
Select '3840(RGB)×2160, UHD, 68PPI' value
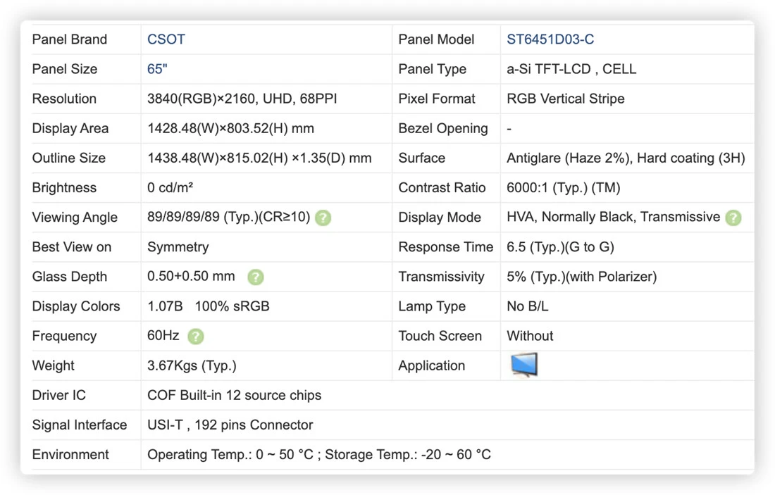242,99
